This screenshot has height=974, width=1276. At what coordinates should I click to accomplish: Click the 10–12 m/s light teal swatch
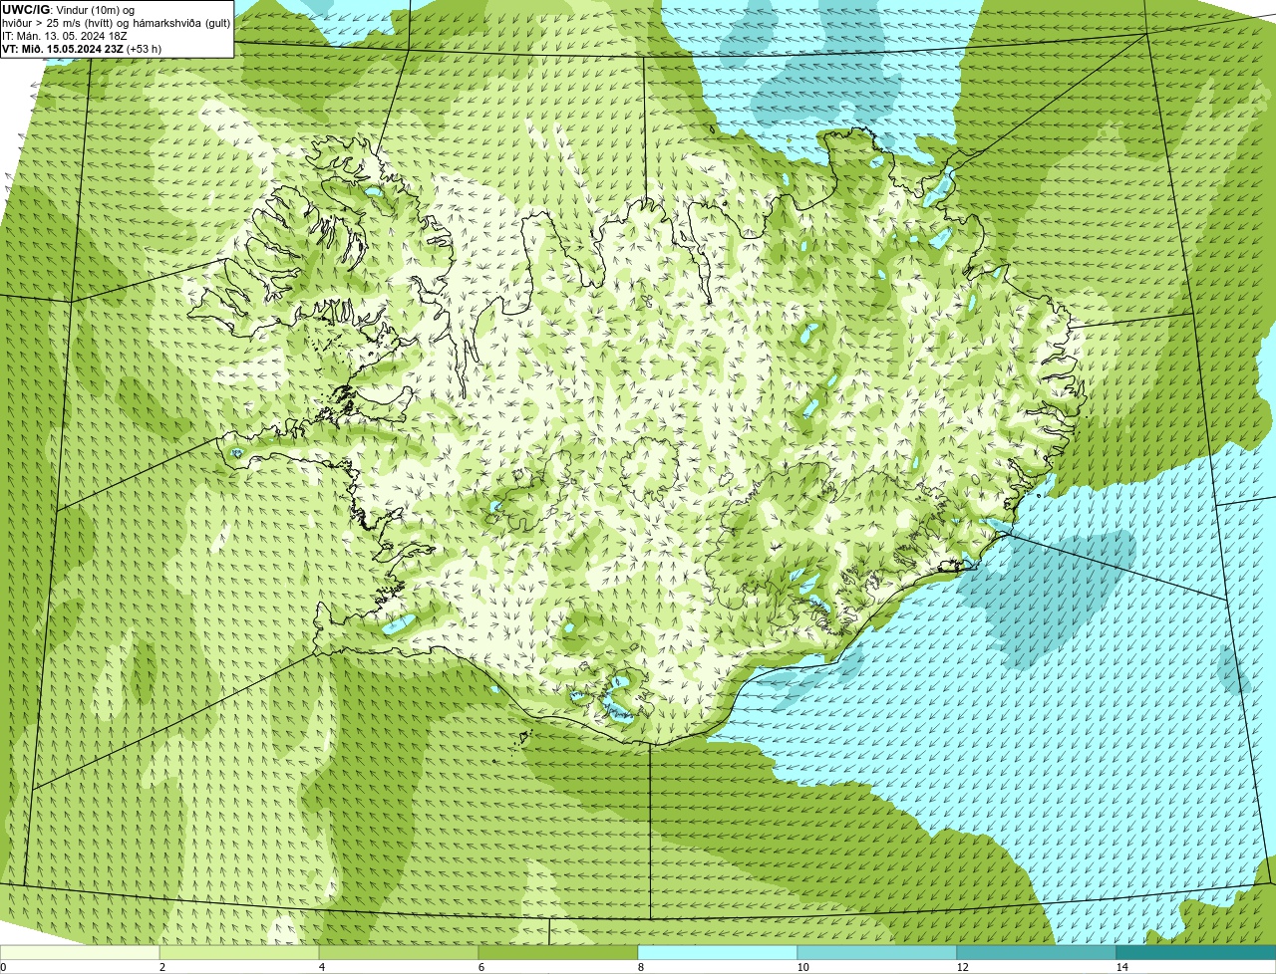coord(877,952)
